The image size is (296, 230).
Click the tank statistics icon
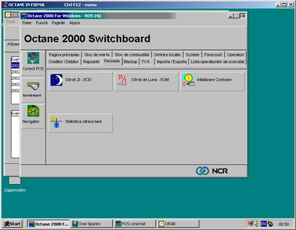(x=56, y=122)
